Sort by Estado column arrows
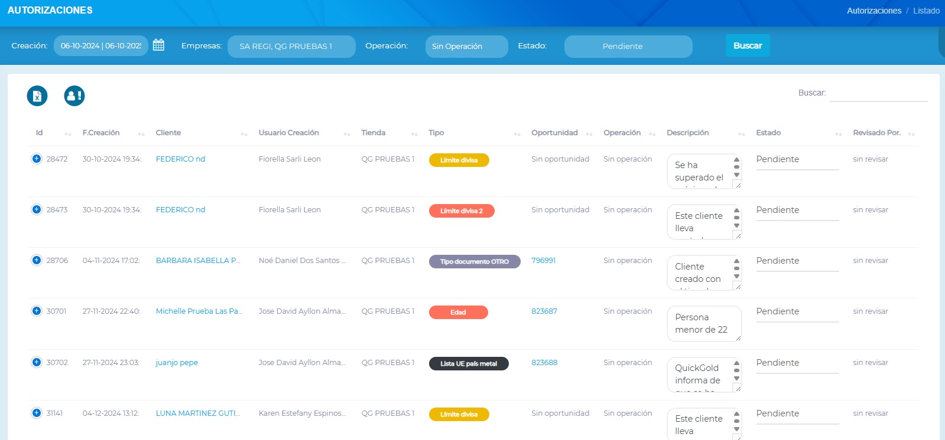This screenshot has width=945, height=440. [838, 134]
